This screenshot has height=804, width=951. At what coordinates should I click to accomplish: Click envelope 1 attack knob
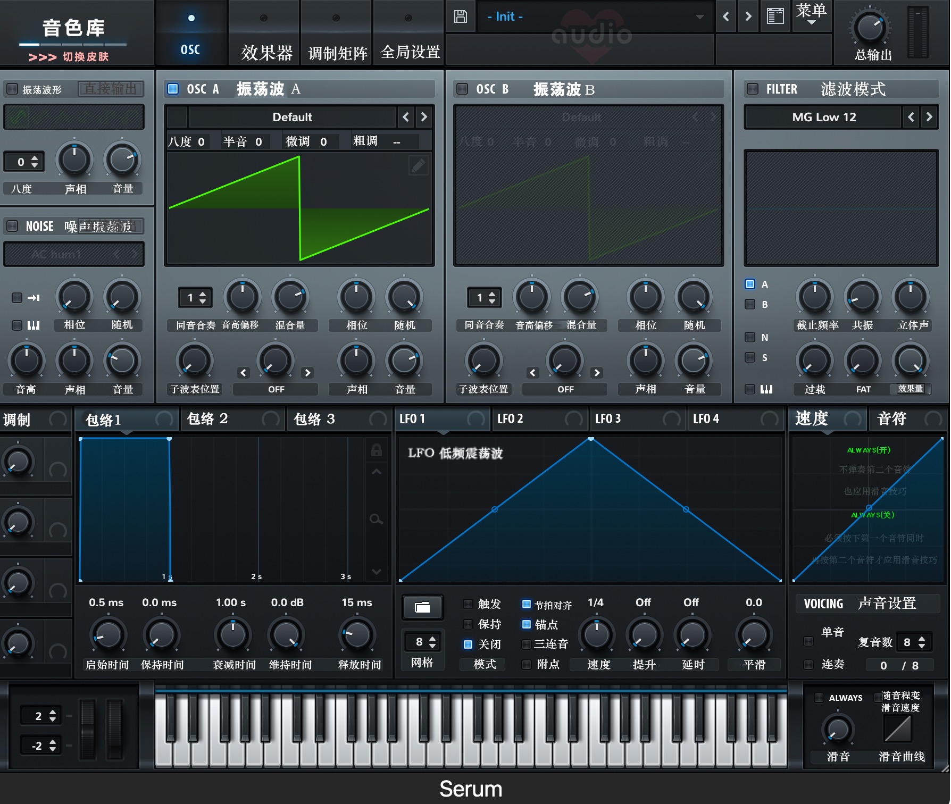click(108, 634)
